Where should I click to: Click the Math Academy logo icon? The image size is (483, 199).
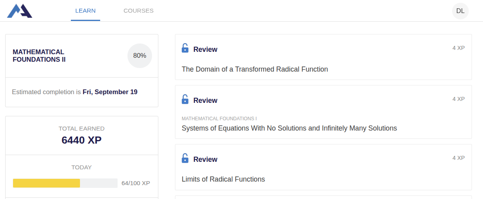coord(19,11)
